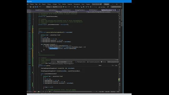This screenshot has width=169, height=95.
Task: Click the CRLF line ending indicator
Action: 118,92
